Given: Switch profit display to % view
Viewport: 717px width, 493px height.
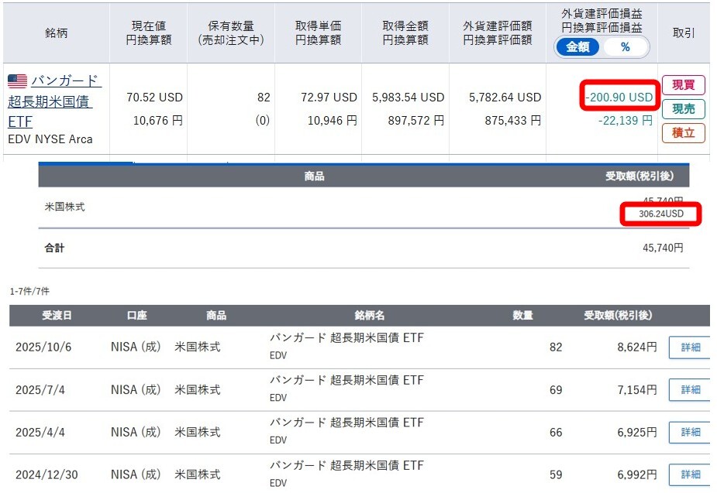Looking at the screenshot, I should [625, 47].
